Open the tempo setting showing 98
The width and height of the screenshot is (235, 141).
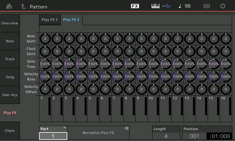[x=185, y=6]
